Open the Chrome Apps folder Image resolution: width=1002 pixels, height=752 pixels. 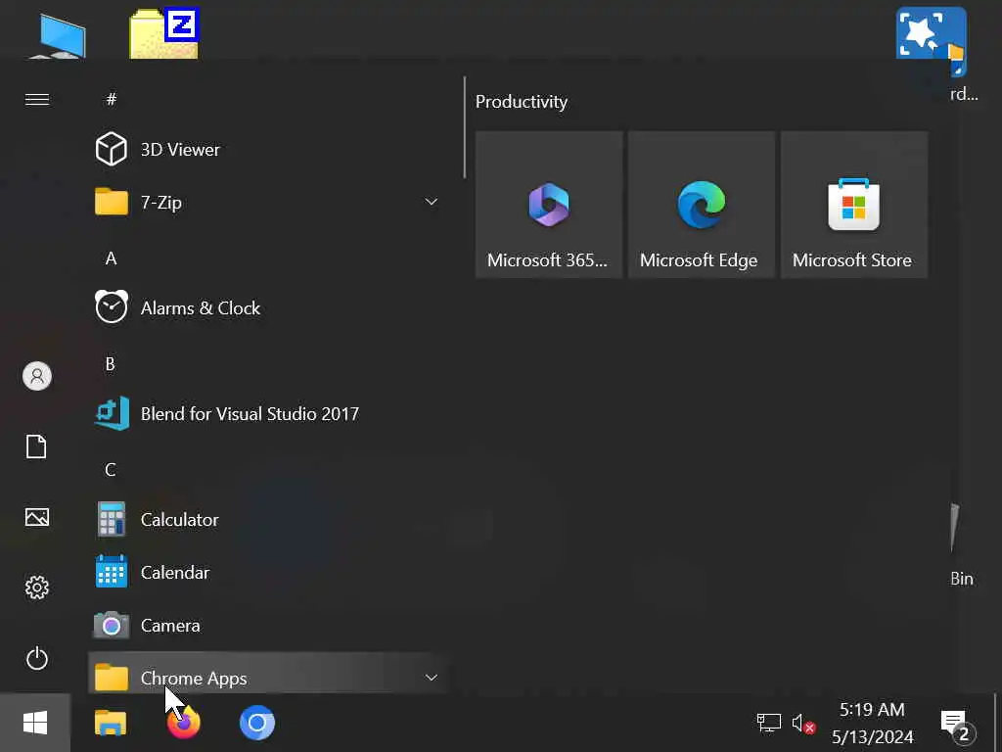click(267, 674)
